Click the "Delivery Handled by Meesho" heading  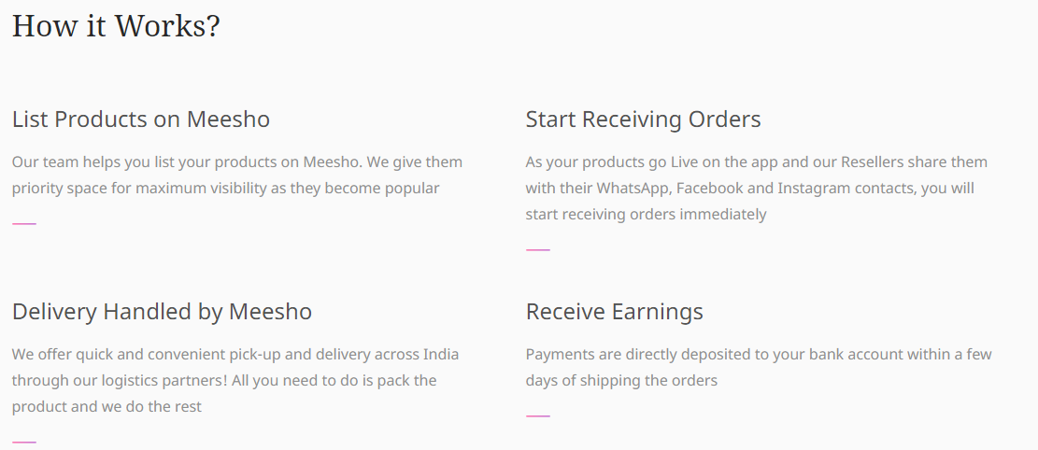[x=162, y=311]
